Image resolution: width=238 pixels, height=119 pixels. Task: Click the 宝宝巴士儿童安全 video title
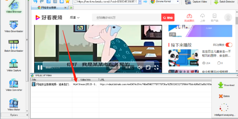216,54
